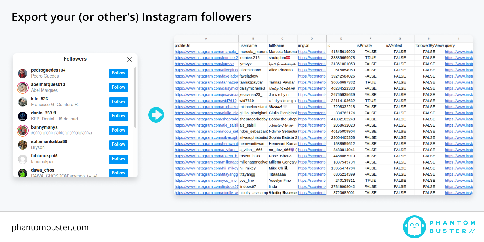
Task: Click suliamankabba86 profile avatar
Action: coord(23,145)
